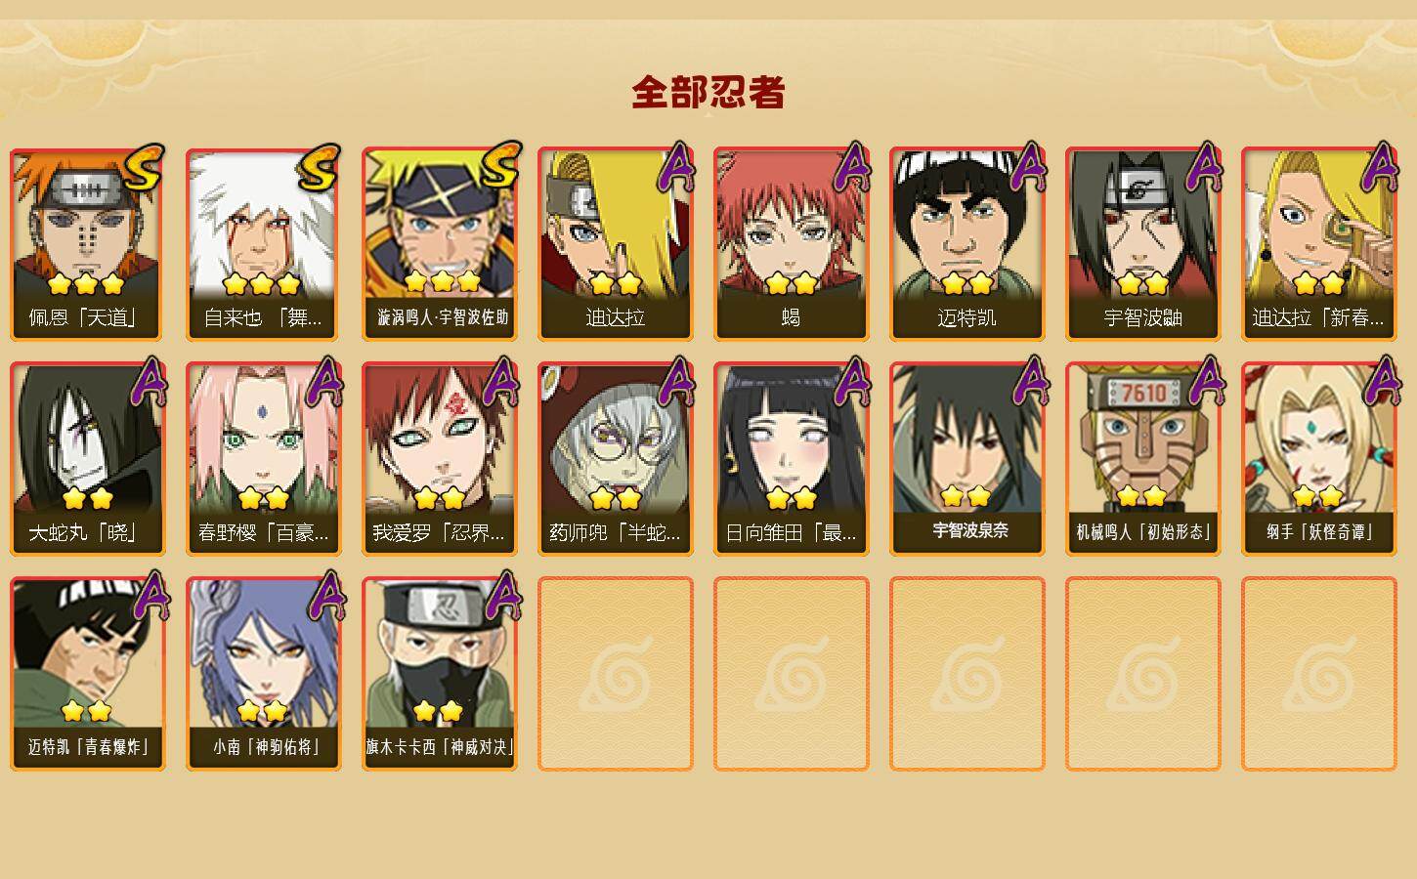Open the 宇智波鼬 ninja card
1417x879 pixels.
pyautogui.click(x=1143, y=244)
